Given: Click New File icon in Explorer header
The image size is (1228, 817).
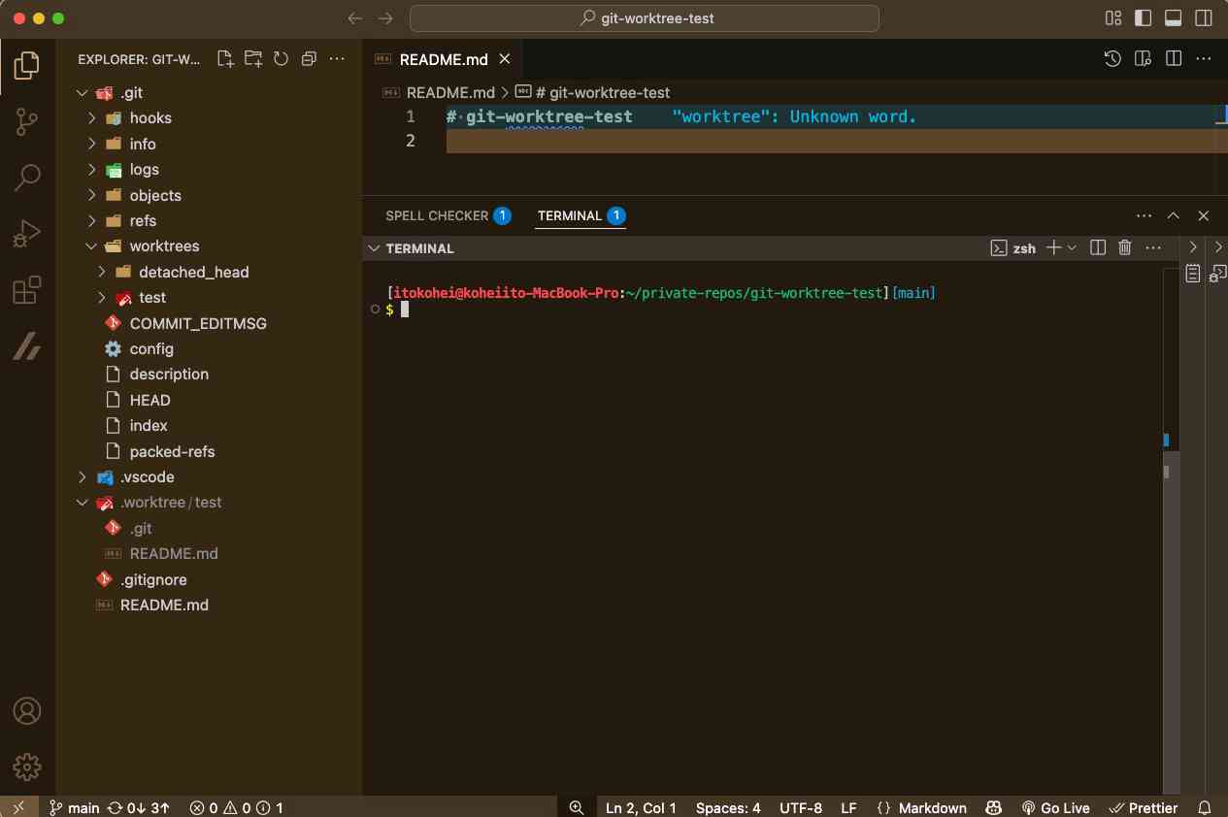Looking at the screenshot, I should [225, 59].
